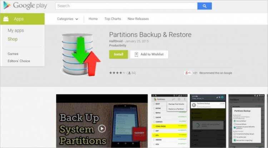Open the Productivity category link
The height and width of the screenshot is (148, 268).
coord(118,46)
